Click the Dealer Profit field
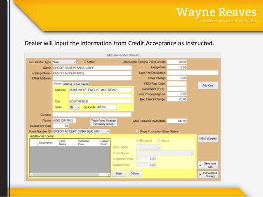263x197 pixels. [146, 165]
